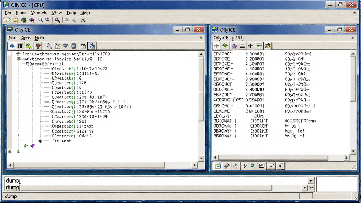The height and width of the screenshot is (203, 361).
Task: Click the colored window icon in bottom right toolbar
Action: pyautogui.click(x=218, y=166)
